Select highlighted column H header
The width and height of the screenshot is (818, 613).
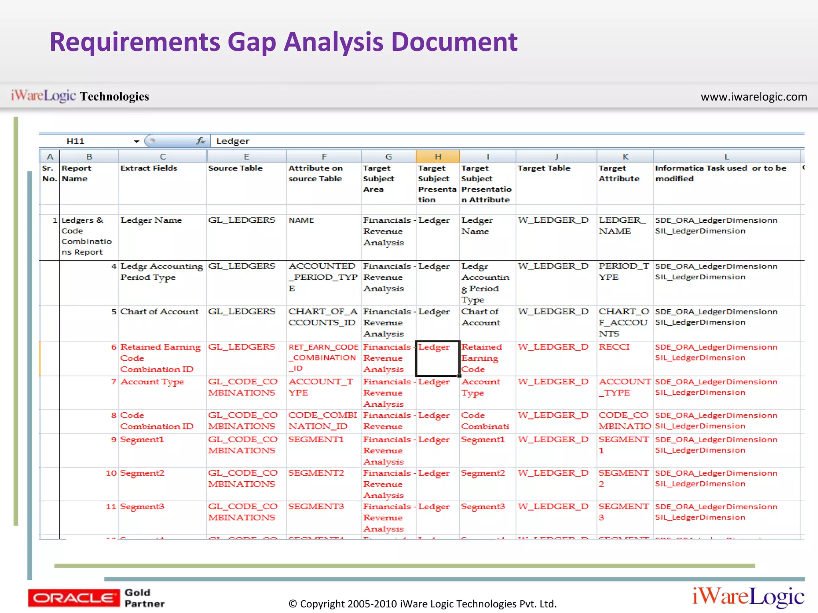[438, 156]
